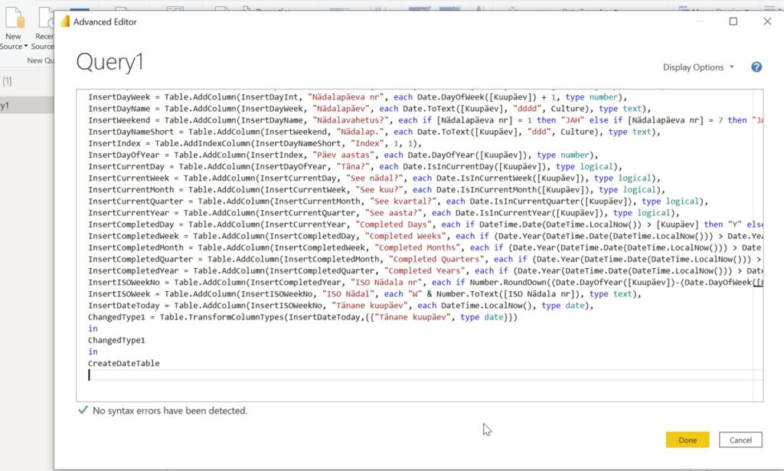This screenshot has width=784, height=471.
Task: Click the queries pane [1] count header
Action: coord(7,80)
